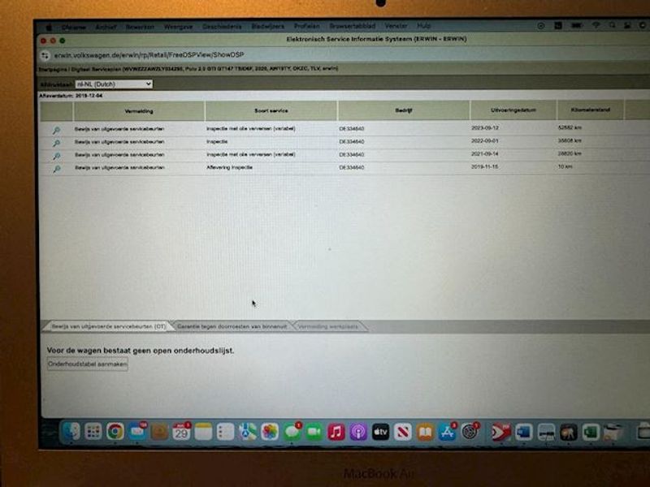Open magnifier for Aflevering Inspectie row
Image resolution: width=650 pixels, height=487 pixels.
(56, 169)
